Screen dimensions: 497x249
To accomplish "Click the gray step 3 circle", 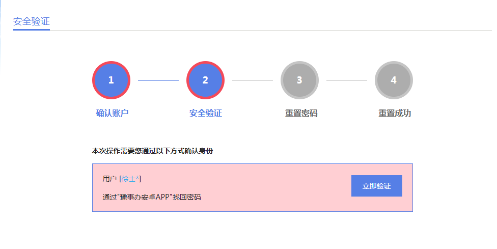I will (299, 80).
